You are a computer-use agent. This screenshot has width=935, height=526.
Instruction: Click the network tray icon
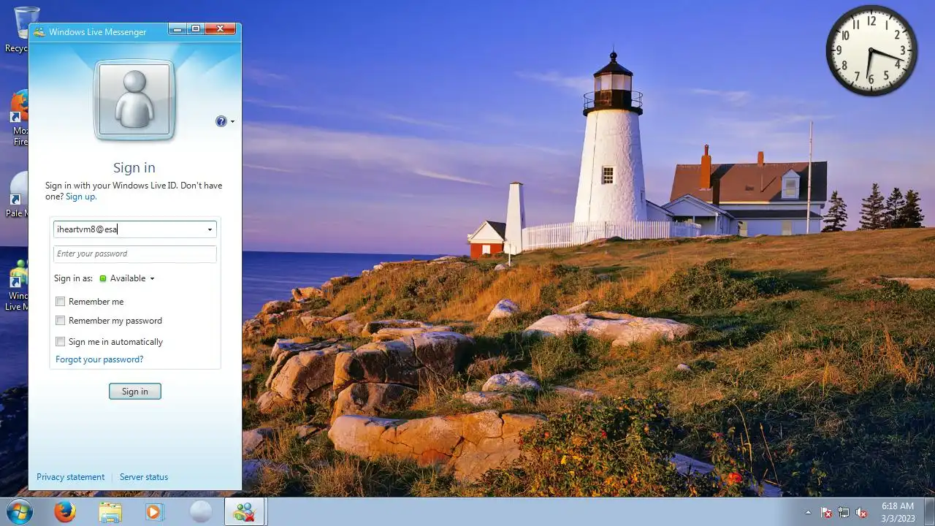[x=844, y=512]
